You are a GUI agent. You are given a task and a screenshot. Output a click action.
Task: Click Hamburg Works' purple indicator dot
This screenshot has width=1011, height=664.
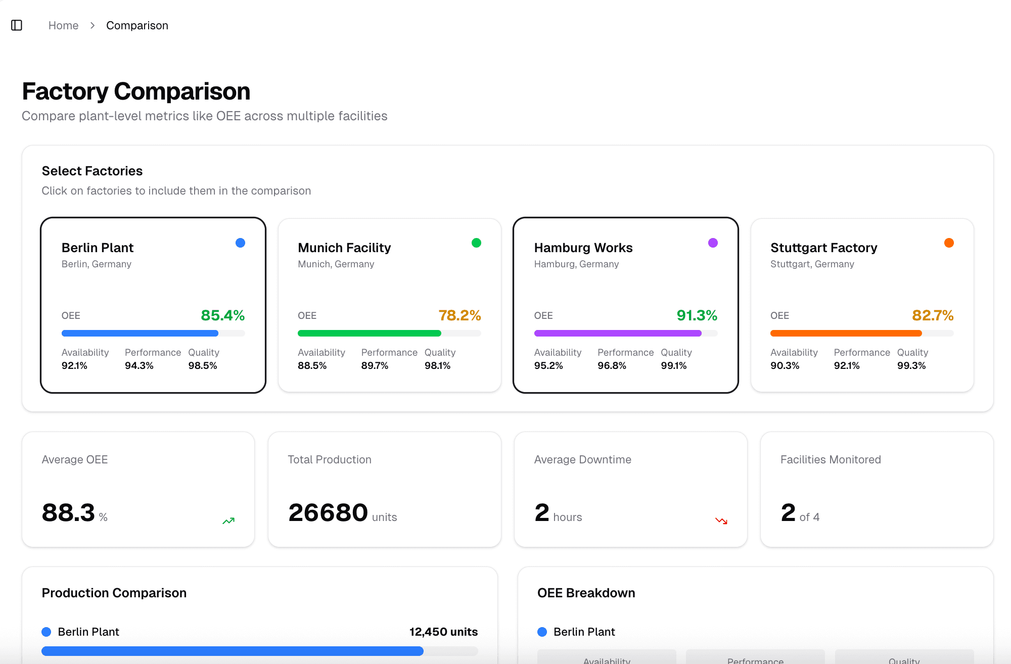[713, 243]
